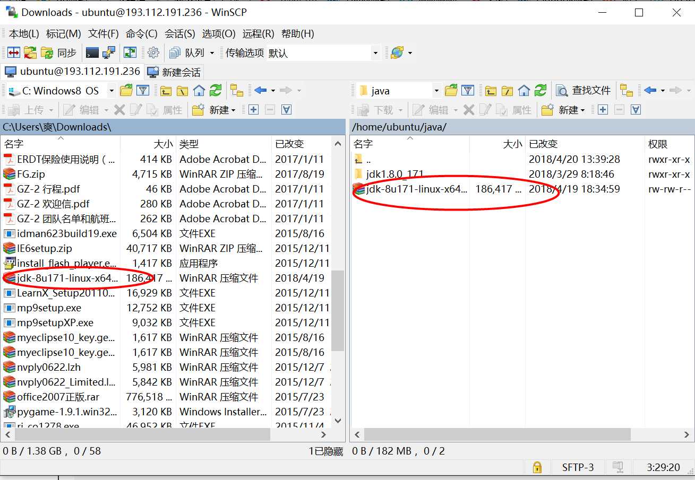Open the local back history dropdown arrow
The height and width of the screenshot is (480, 695).
[x=273, y=91]
